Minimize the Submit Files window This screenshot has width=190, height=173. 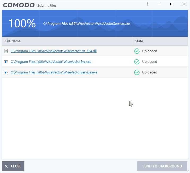(159, 4)
